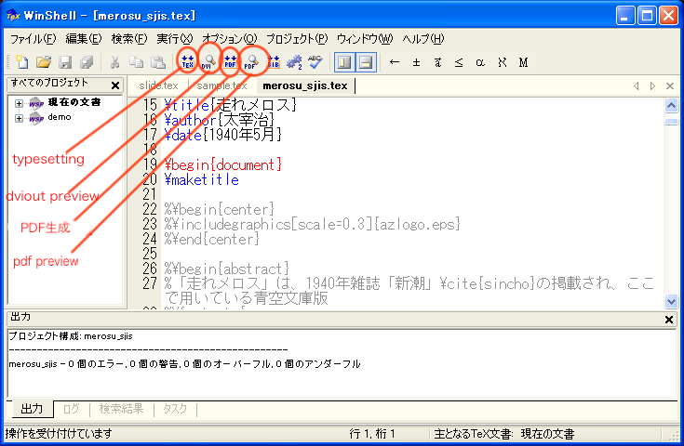The image size is (684, 446).
Task: Open the aleph misc symbols toolbar
Action: point(503,62)
